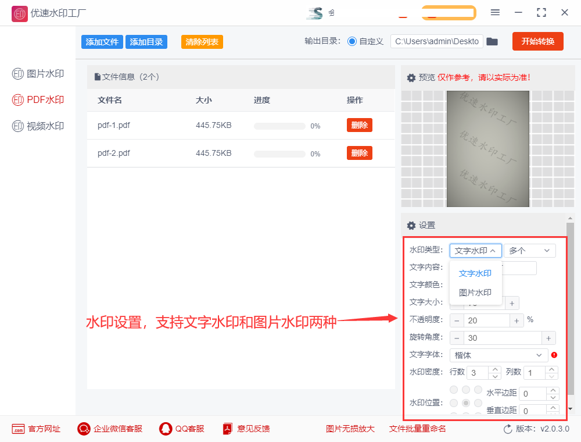Click the S logo in title bar
The height and width of the screenshot is (442, 581).
[x=315, y=13]
